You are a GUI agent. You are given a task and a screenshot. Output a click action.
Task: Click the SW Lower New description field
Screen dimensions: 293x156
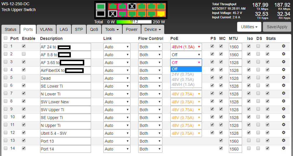[x=65, y=102]
